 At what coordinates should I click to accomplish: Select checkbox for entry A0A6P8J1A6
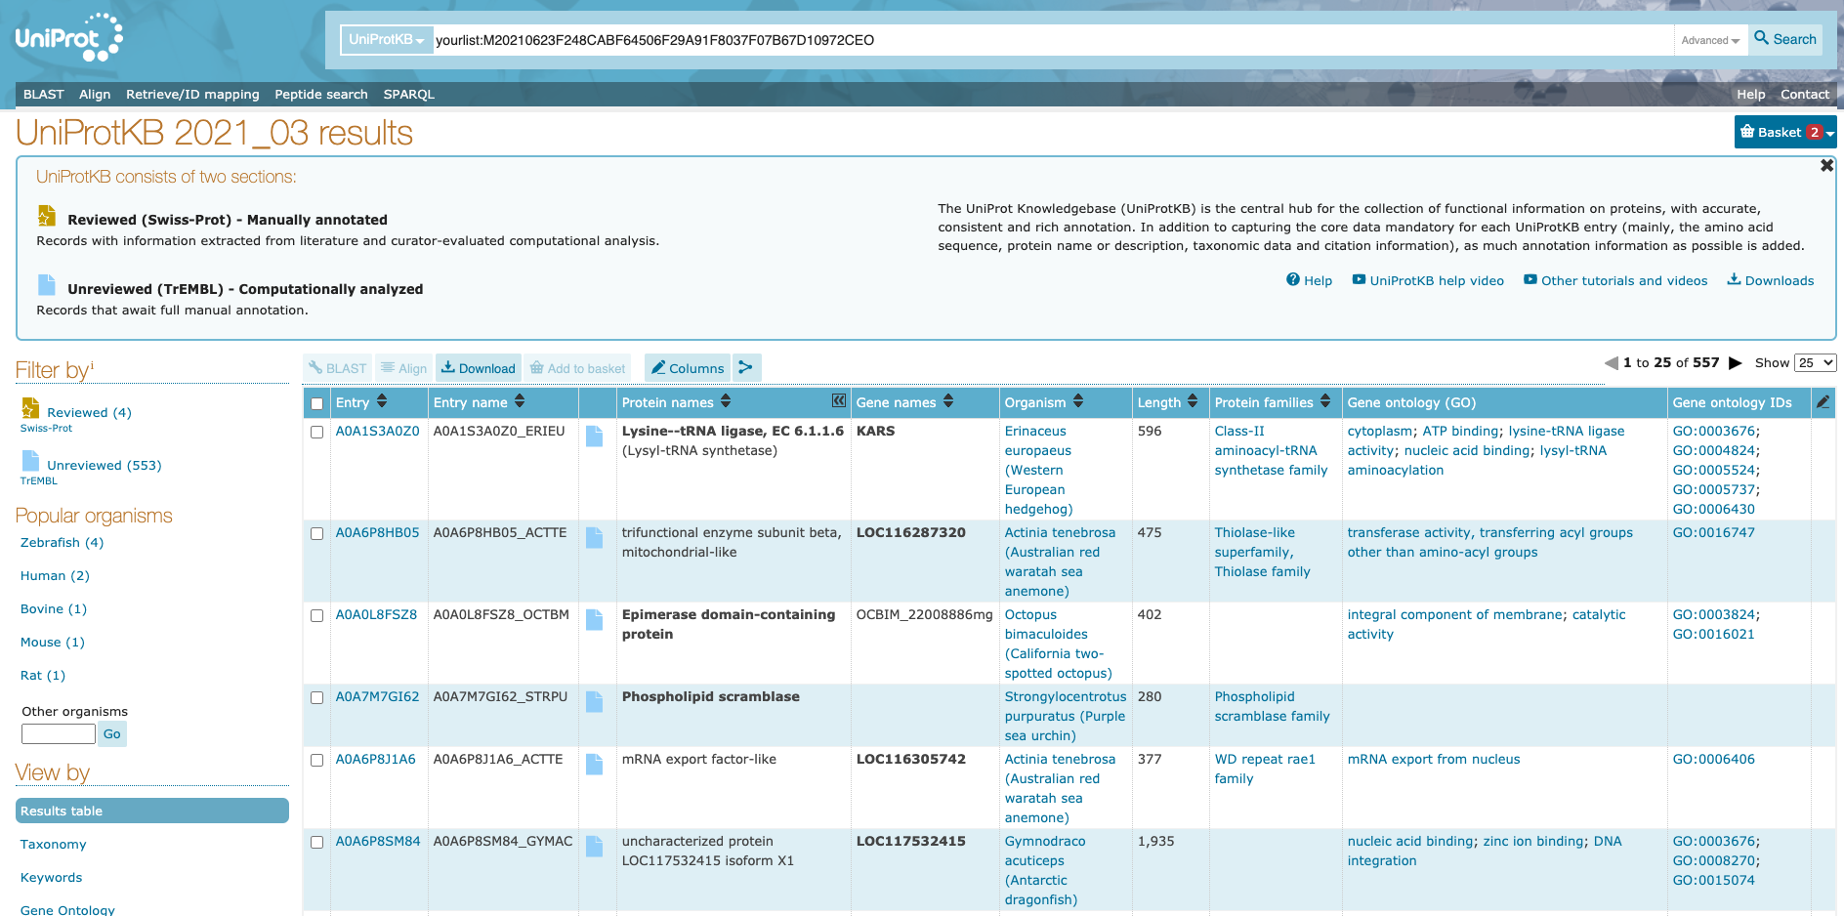click(x=316, y=760)
